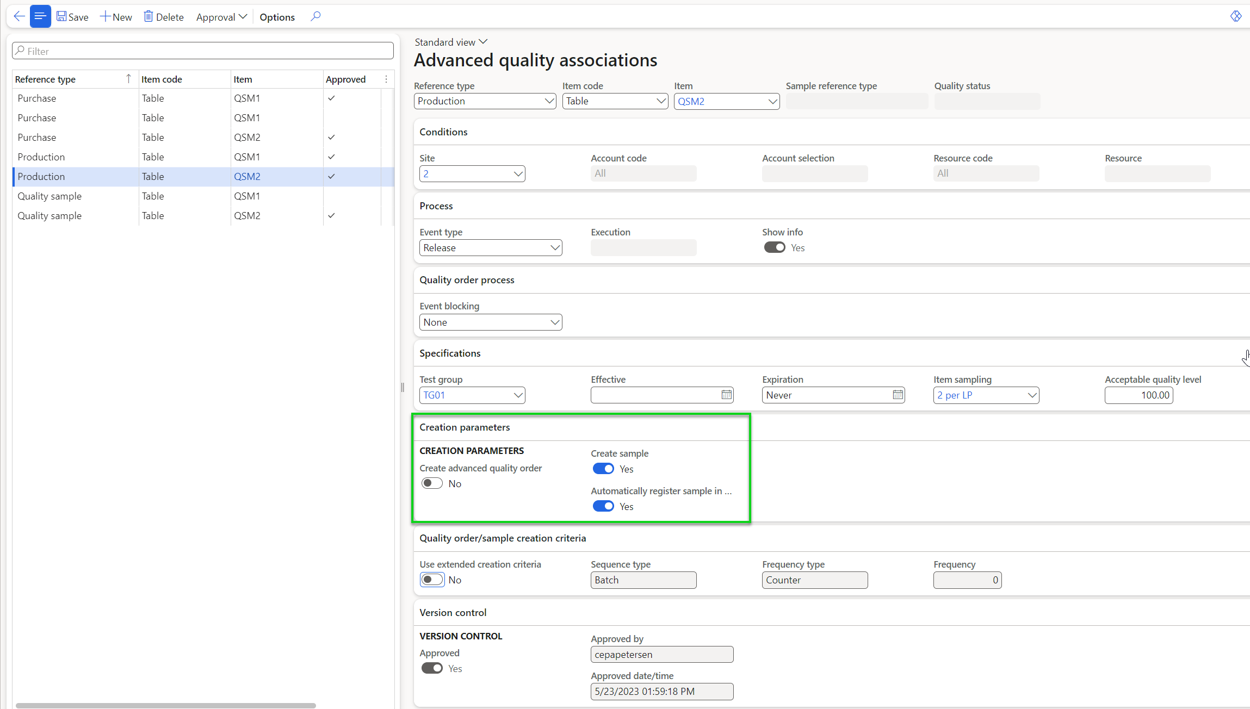The height and width of the screenshot is (709, 1250).
Task: Click the search magnifier icon in toolbar
Action: click(315, 16)
